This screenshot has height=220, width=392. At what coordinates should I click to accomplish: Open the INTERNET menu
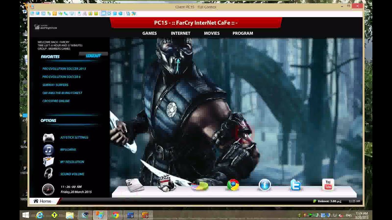pyautogui.click(x=181, y=33)
